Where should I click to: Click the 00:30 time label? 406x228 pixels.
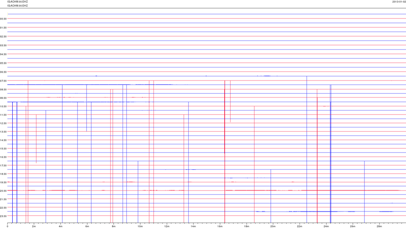3,19
